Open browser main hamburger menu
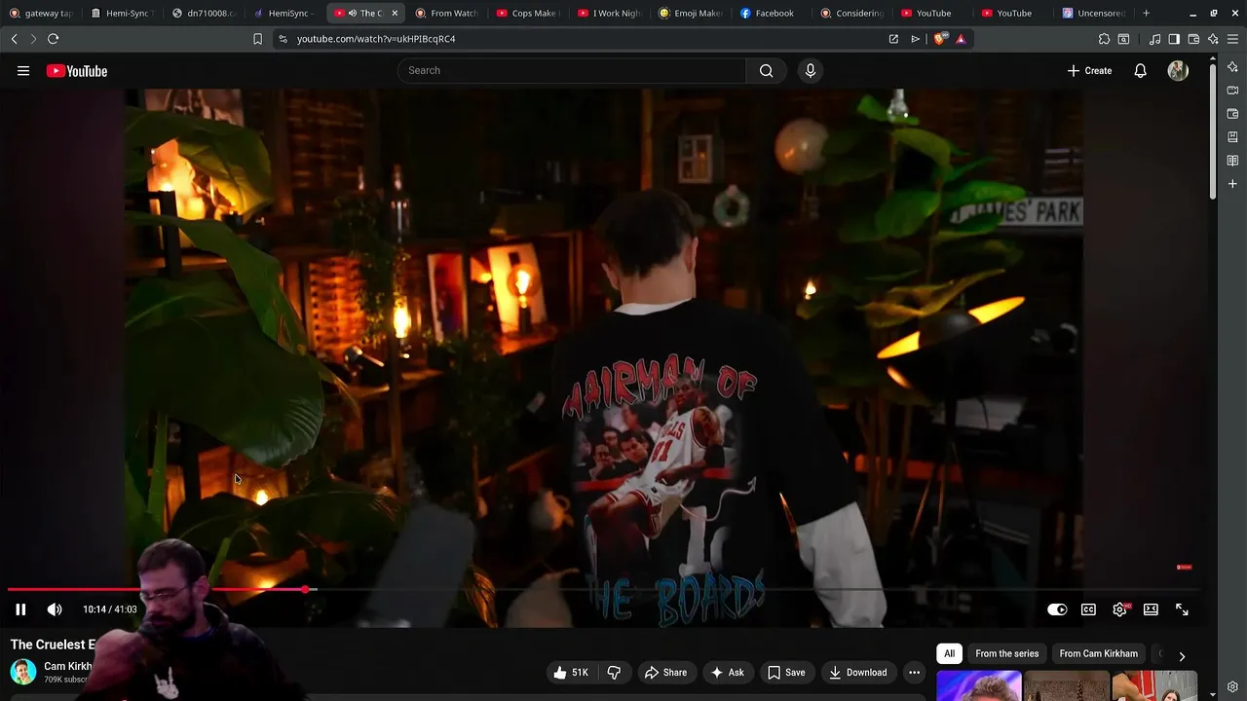This screenshot has width=1247, height=701. point(1232,39)
